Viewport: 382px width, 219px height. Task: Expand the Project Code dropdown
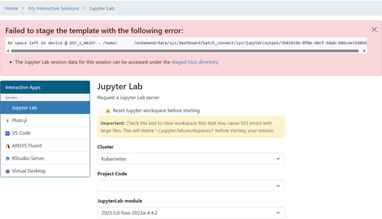(191, 186)
